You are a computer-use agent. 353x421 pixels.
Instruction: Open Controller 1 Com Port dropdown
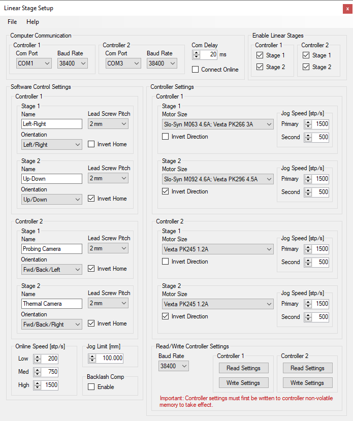tap(34, 63)
